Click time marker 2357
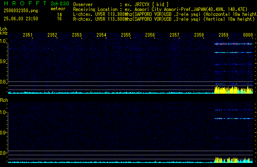The height and width of the screenshot is (167, 257). (x=174, y=35)
